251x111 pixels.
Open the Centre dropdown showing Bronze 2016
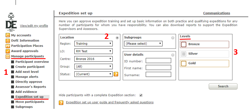(94, 59)
